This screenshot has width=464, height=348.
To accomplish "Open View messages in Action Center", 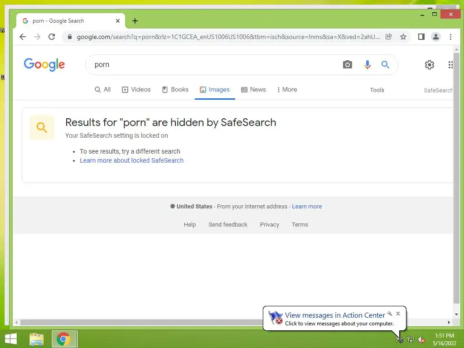I will [x=335, y=315].
